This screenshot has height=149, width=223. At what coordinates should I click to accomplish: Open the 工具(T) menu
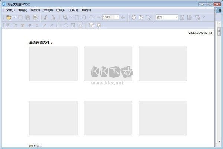[x=74, y=10]
